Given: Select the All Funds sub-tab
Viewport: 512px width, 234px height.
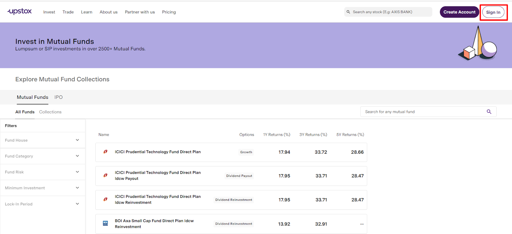Looking at the screenshot, I should point(25,112).
